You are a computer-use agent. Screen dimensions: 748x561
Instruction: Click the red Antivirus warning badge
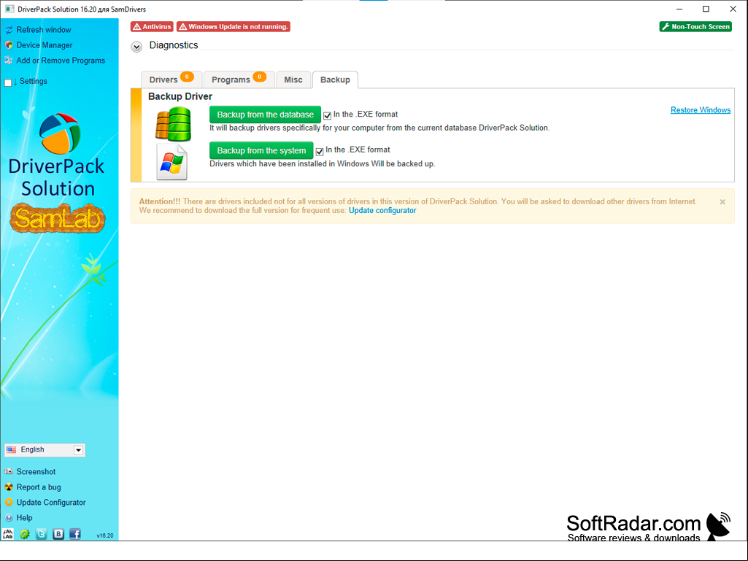point(152,27)
